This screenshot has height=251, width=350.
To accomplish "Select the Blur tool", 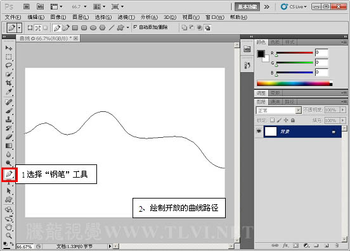I will point(9,154).
